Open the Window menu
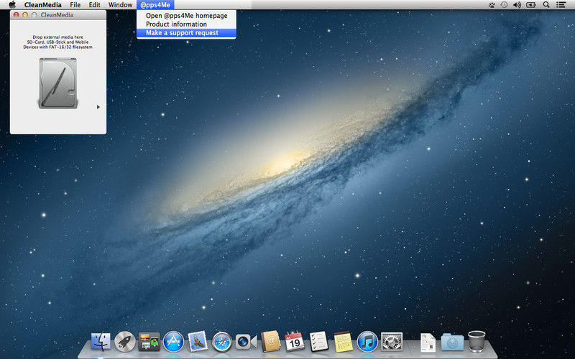The height and width of the screenshot is (359, 575). [x=120, y=5]
